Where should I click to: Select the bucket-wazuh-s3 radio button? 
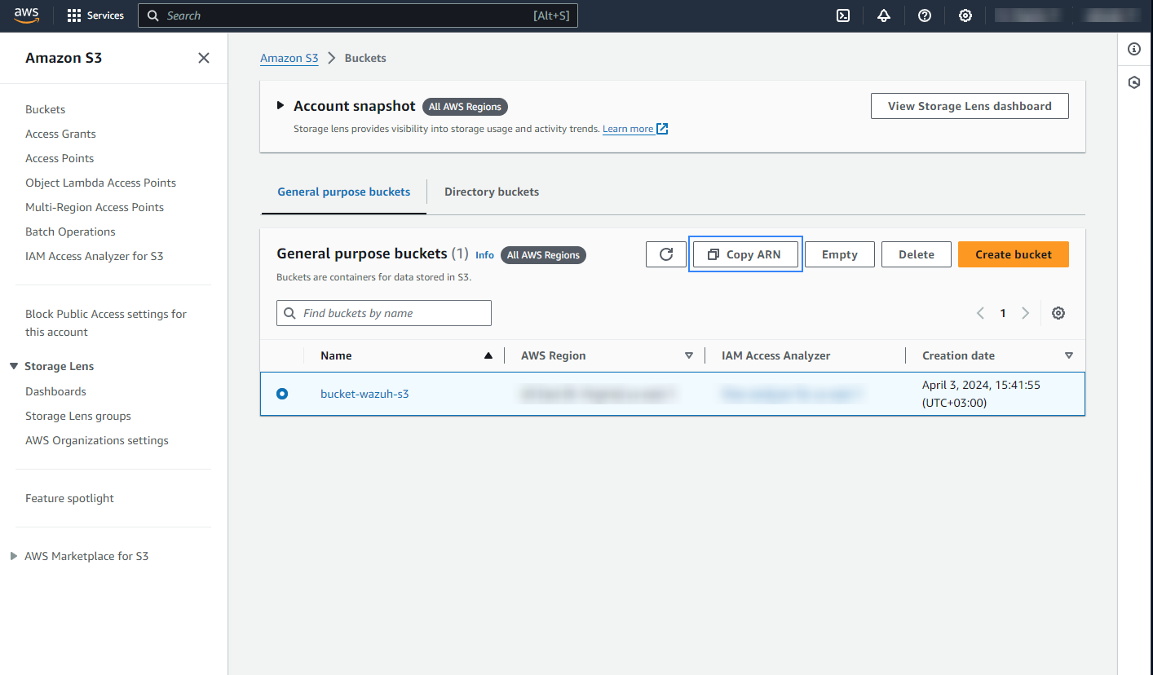pos(282,394)
